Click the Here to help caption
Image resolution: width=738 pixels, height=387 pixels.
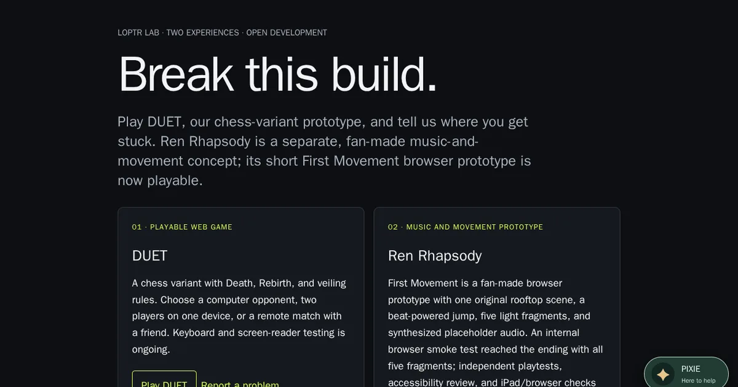coord(699,381)
